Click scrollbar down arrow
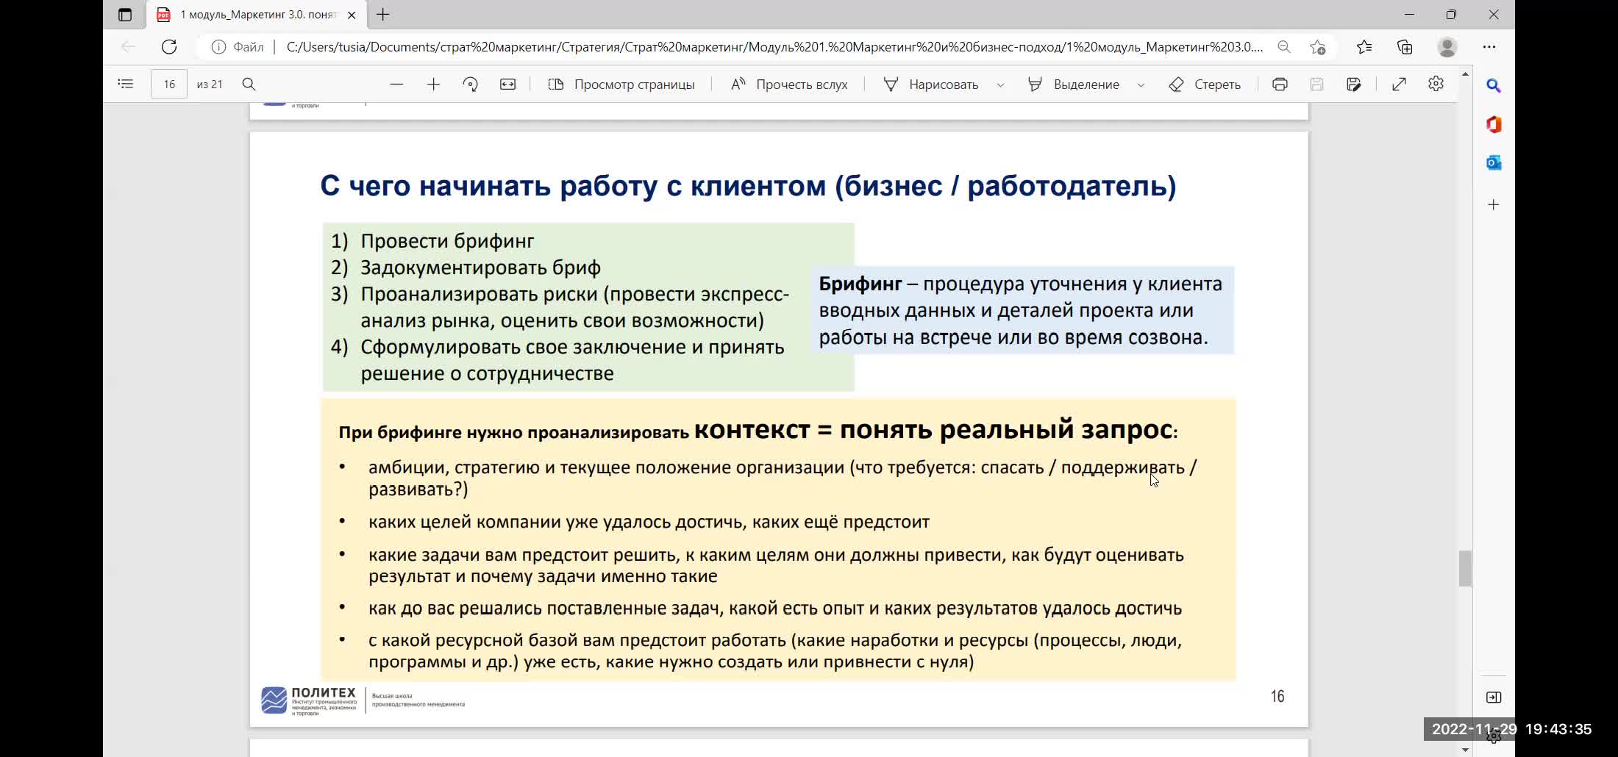Screen dimensions: 1618x757 [1465, 750]
